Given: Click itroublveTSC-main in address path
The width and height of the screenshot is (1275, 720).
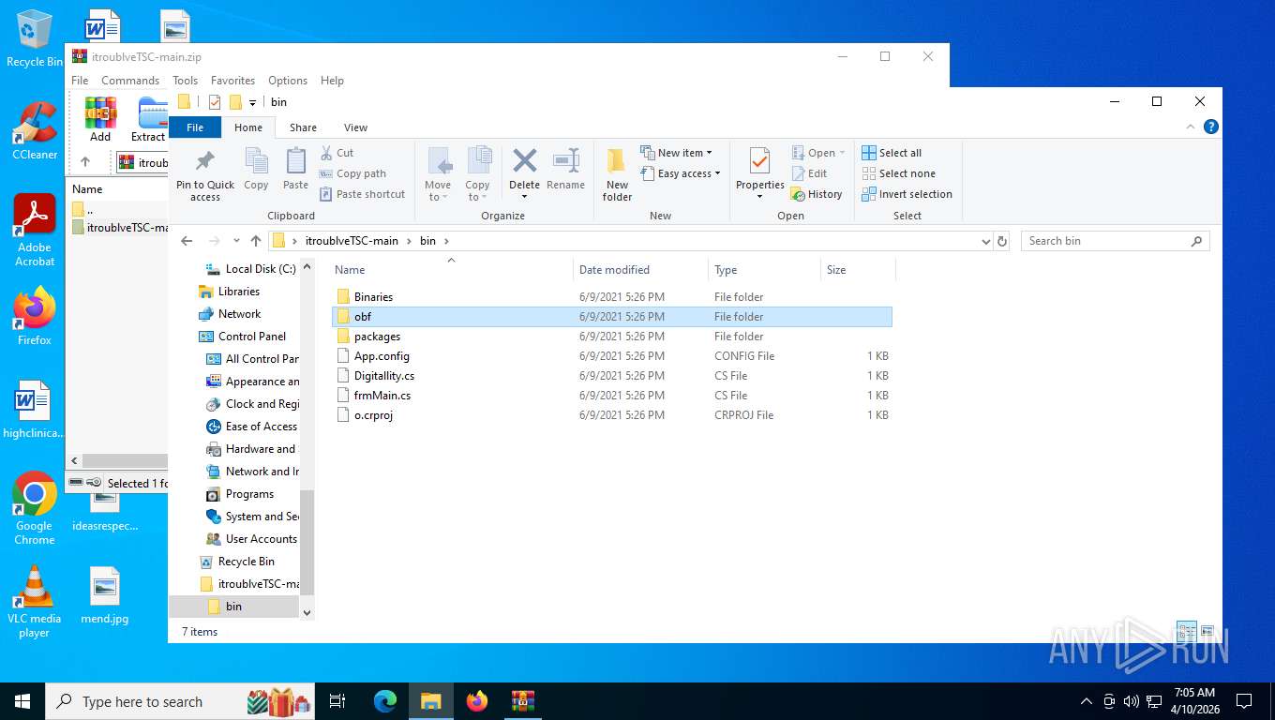Looking at the screenshot, I should coord(352,241).
